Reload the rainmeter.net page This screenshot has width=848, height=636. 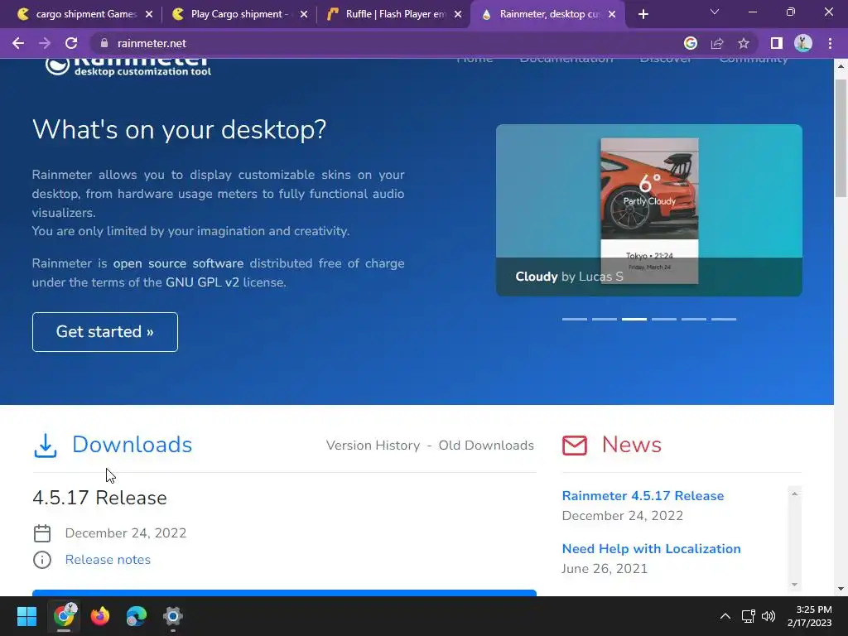point(71,43)
